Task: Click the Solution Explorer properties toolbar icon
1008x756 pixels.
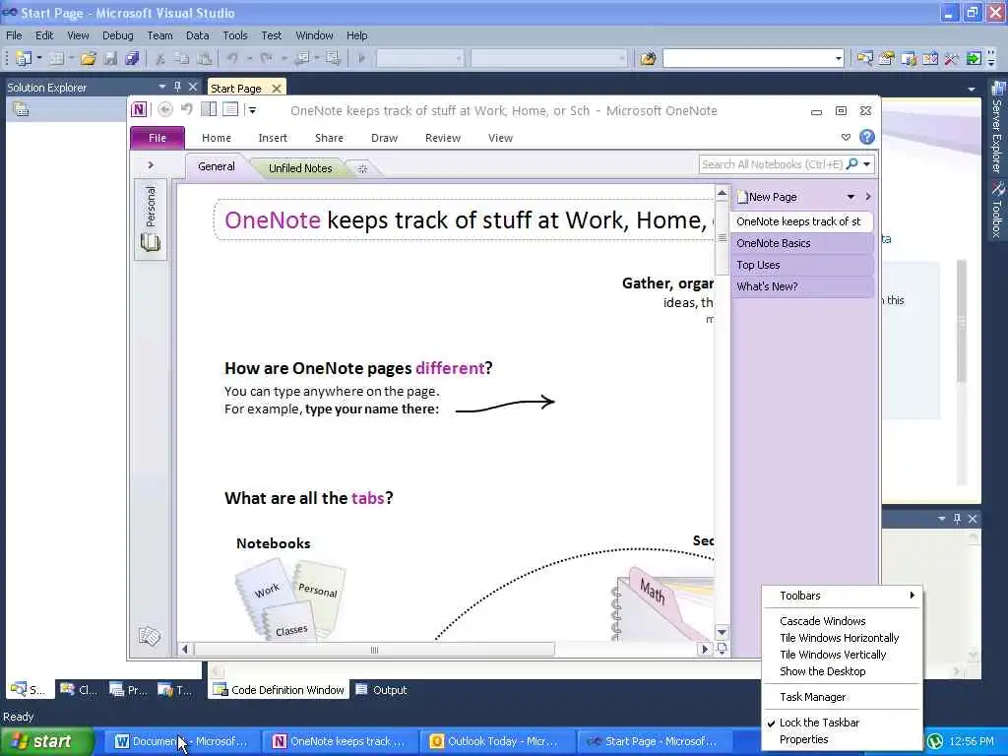Action: pos(22,110)
